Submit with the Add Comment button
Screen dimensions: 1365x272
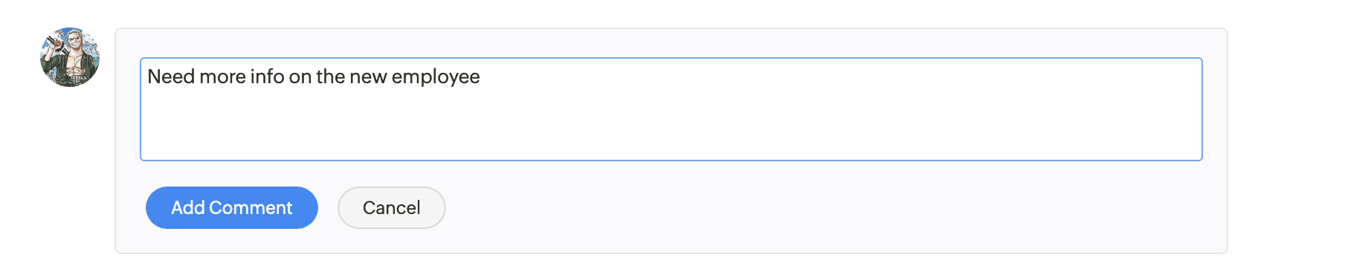coord(232,207)
